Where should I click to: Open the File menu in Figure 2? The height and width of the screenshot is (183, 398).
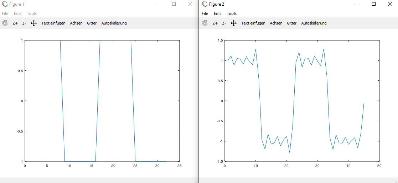point(205,14)
